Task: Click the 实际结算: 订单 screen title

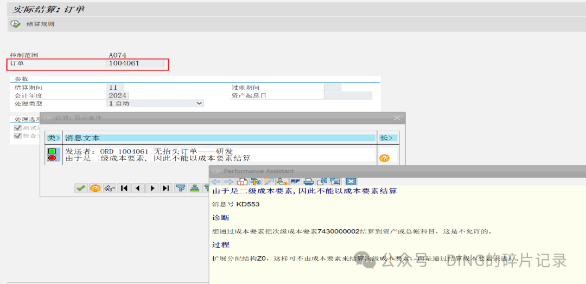Action: 48,9
